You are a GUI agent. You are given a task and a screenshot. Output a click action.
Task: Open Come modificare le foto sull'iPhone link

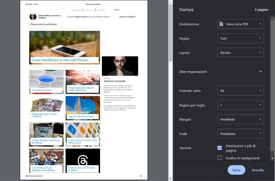pyautogui.click(x=60, y=60)
